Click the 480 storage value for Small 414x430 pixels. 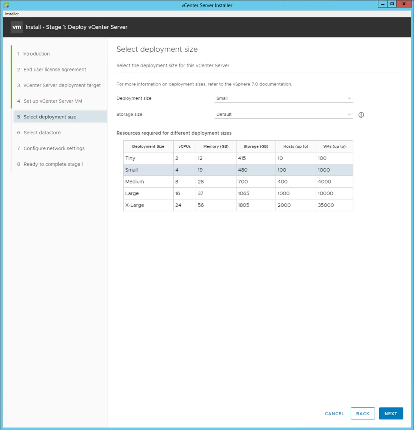243,170
